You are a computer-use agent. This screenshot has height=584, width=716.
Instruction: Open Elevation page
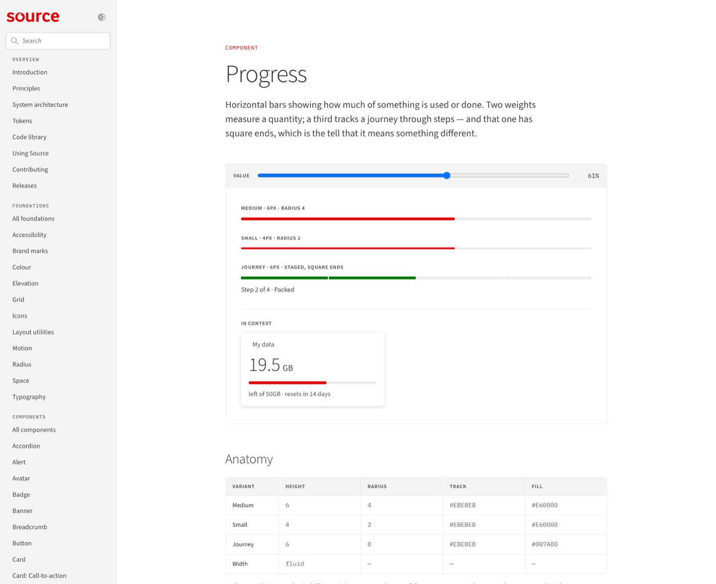(x=25, y=284)
